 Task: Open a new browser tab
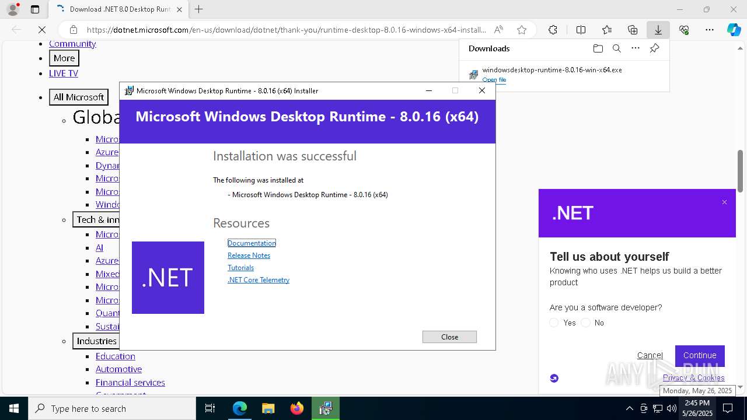tap(199, 9)
